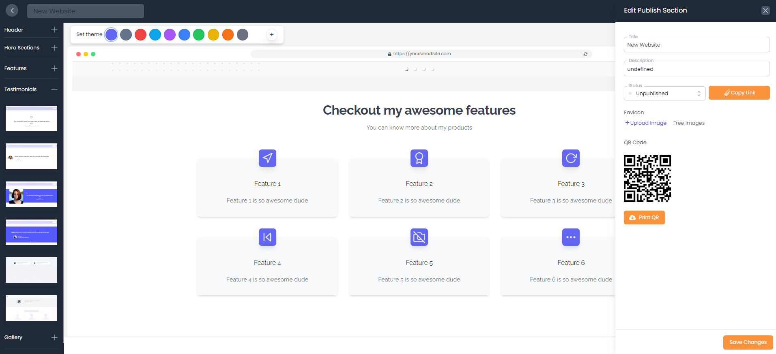Image resolution: width=776 pixels, height=354 pixels.
Task: Close the Edit Publish Section panel
Action: tap(765, 11)
